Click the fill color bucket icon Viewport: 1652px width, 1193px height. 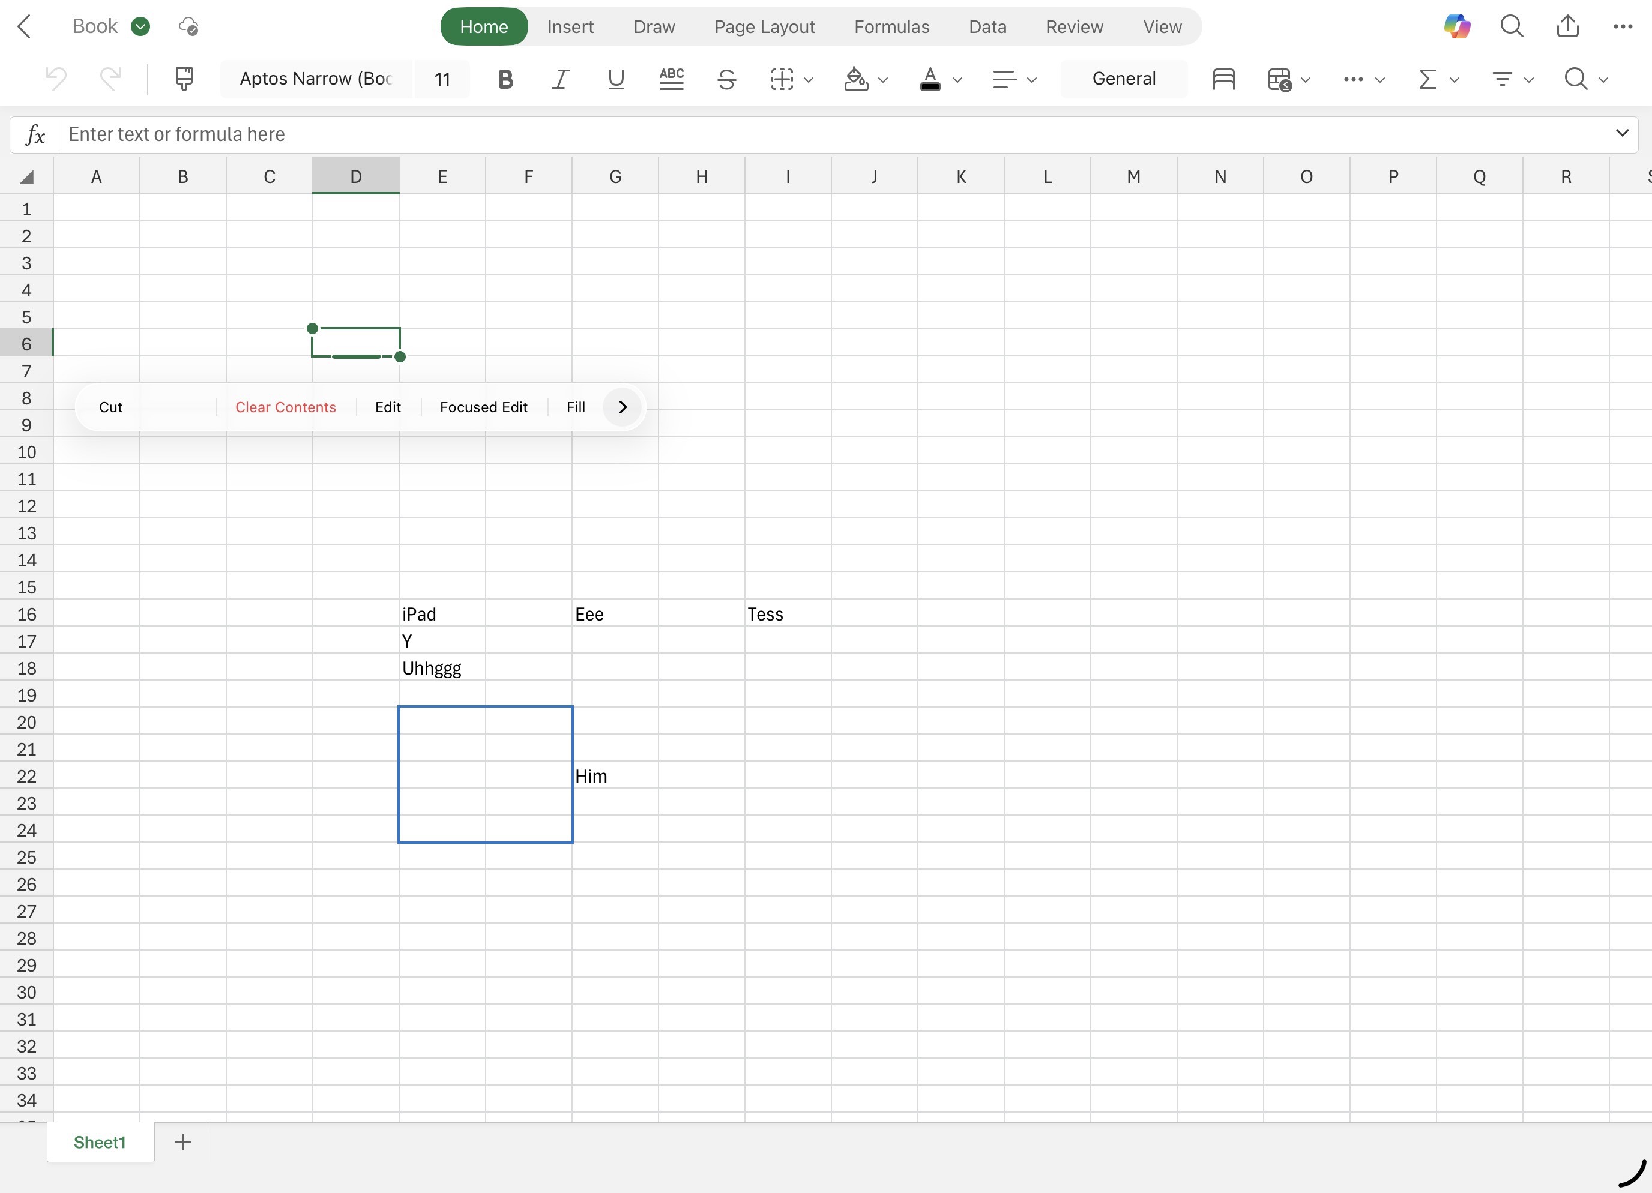pyautogui.click(x=856, y=79)
